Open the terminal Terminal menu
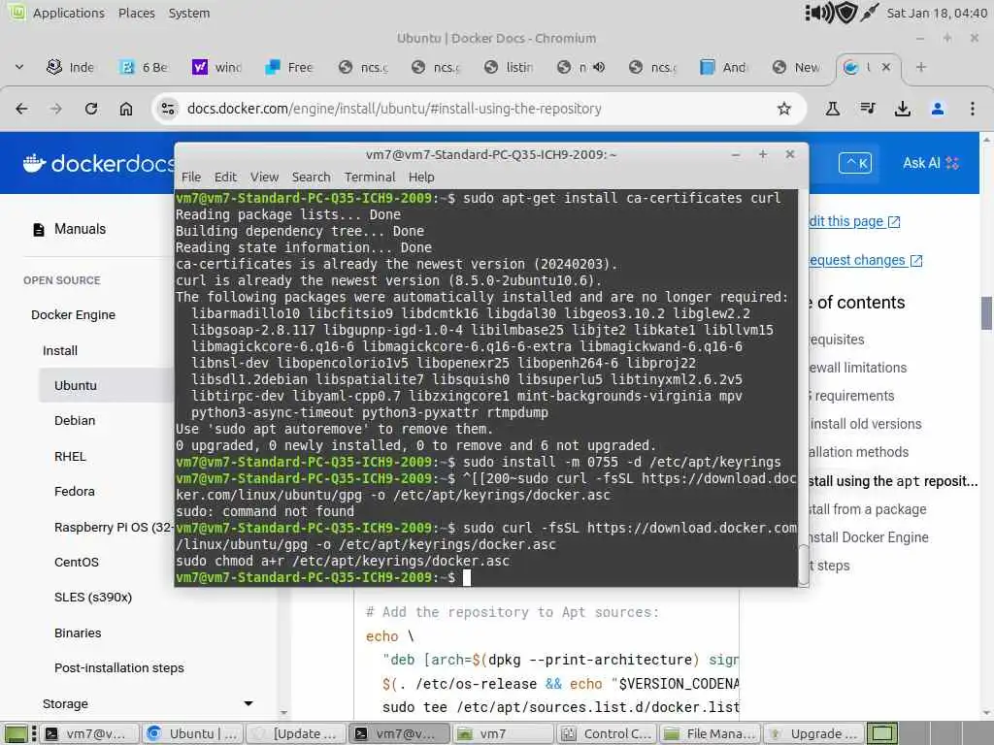The height and width of the screenshot is (745, 994). pyautogui.click(x=370, y=178)
